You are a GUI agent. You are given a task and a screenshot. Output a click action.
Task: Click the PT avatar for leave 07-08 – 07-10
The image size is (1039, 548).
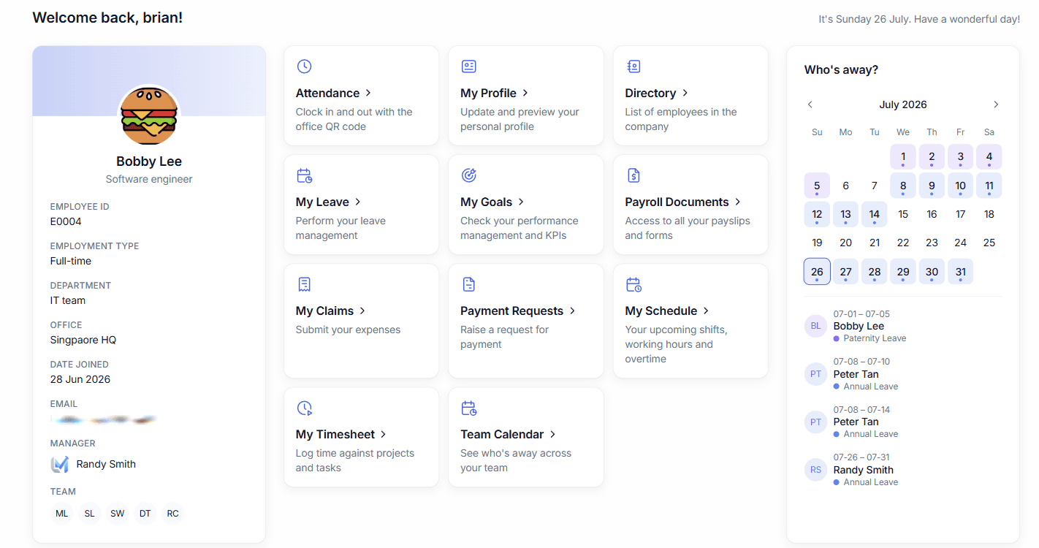coord(815,374)
